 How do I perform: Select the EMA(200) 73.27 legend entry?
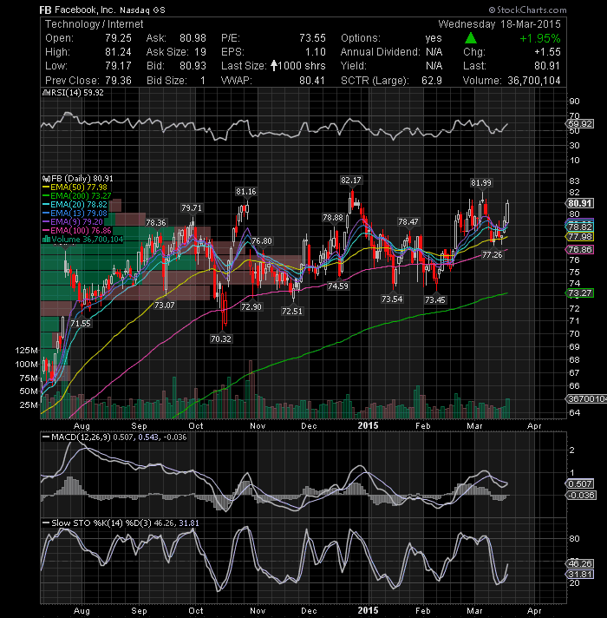click(77, 196)
